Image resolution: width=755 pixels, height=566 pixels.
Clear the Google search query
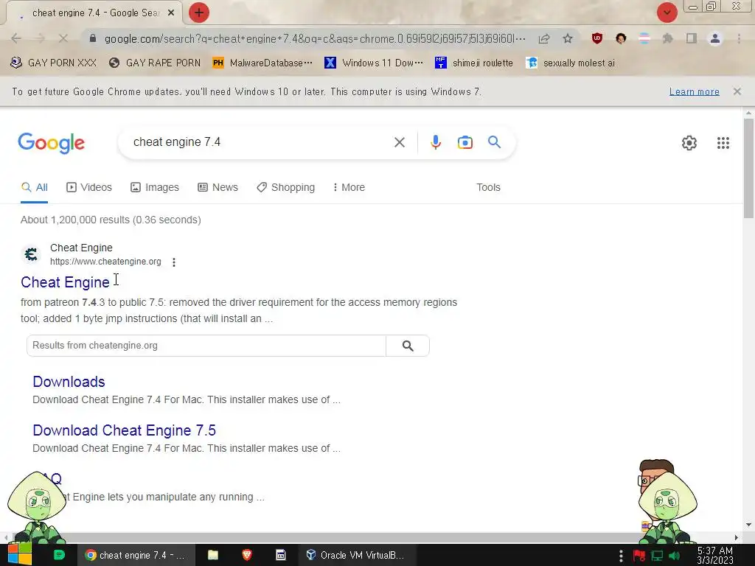[x=399, y=142]
